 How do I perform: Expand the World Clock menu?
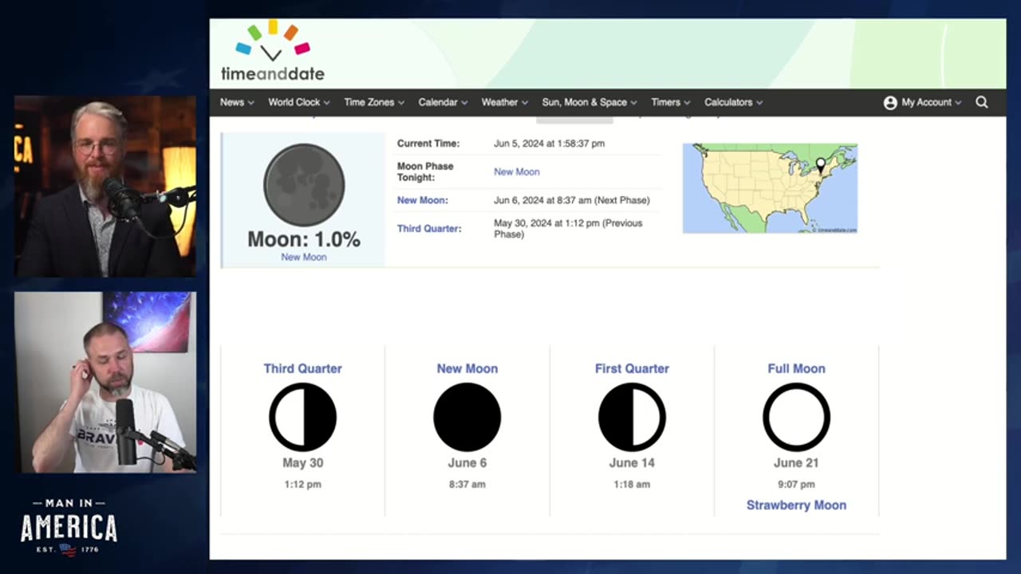tap(299, 102)
